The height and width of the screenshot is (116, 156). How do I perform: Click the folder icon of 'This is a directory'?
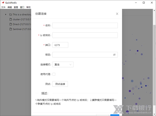coord(11,15)
